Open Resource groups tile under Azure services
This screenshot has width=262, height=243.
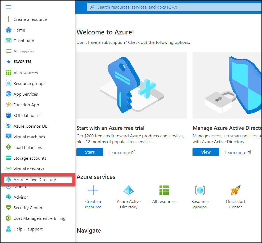pyautogui.click(x=200, y=197)
